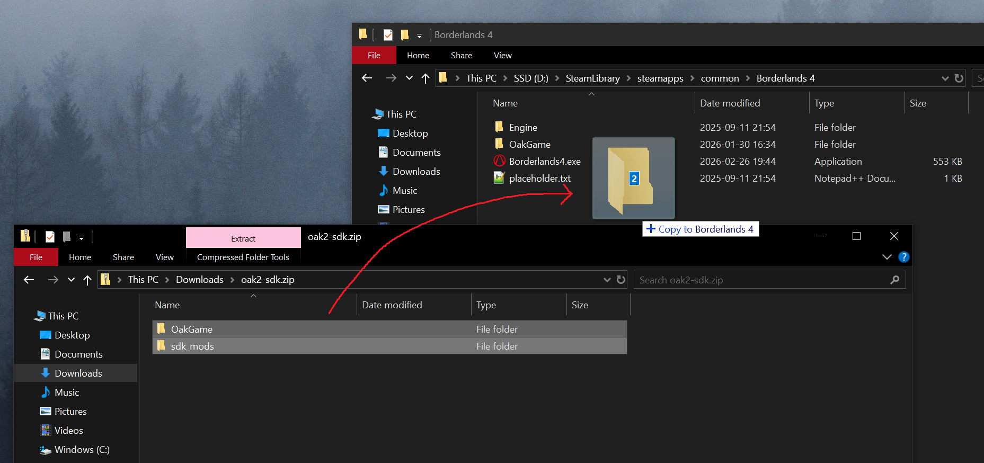Go up one level in oak2-sdk.zip window

coord(87,280)
